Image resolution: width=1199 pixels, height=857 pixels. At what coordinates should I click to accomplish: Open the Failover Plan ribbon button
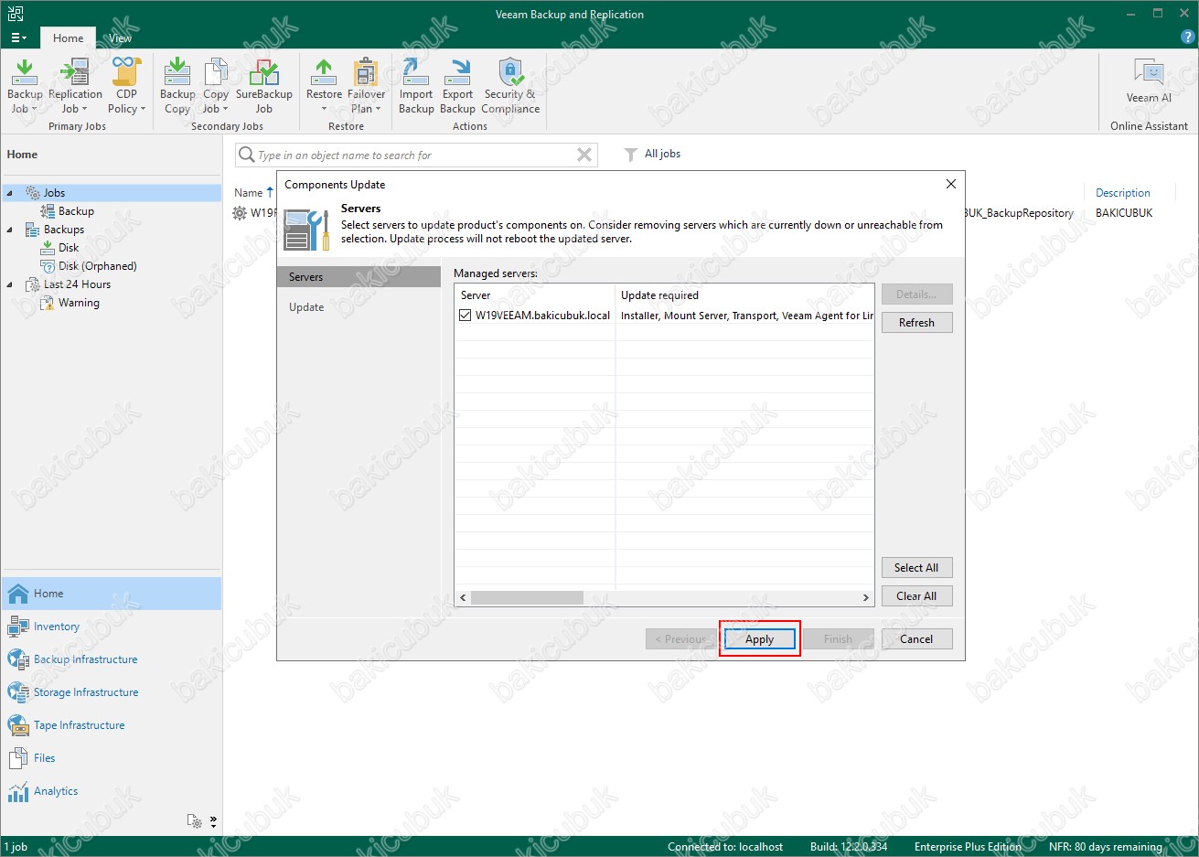pyautogui.click(x=366, y=86)
